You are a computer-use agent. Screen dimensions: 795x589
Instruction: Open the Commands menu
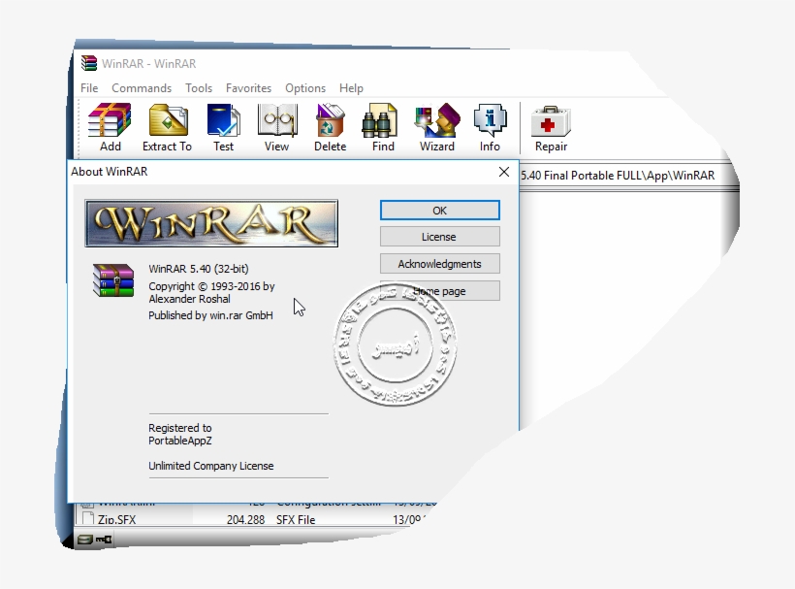tap(142, 88)
